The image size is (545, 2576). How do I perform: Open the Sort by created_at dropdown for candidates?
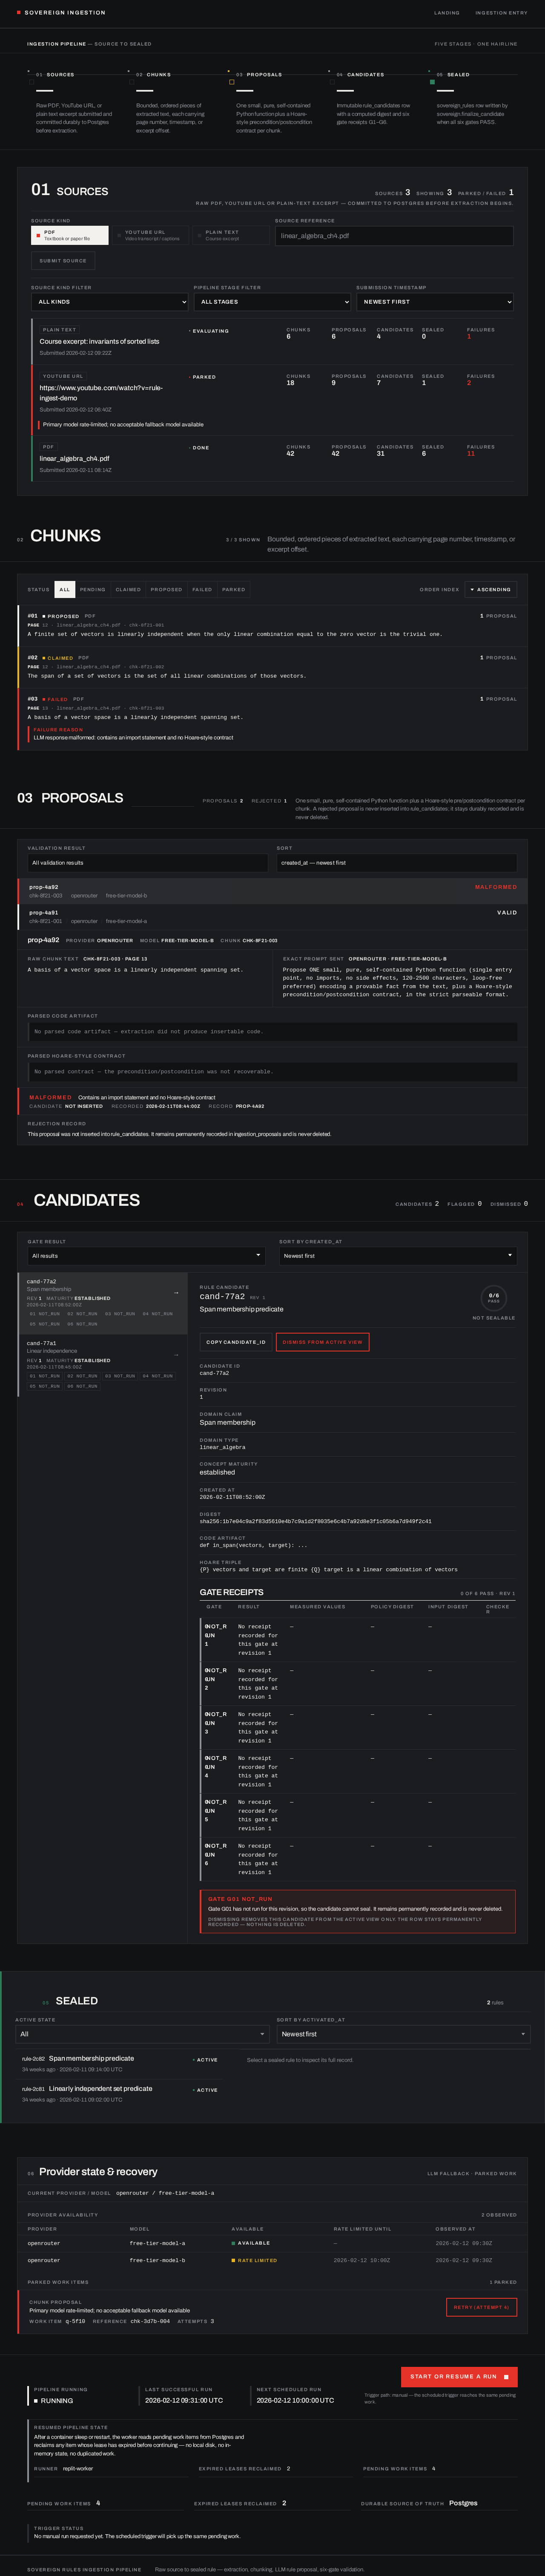coord(398,1255)
